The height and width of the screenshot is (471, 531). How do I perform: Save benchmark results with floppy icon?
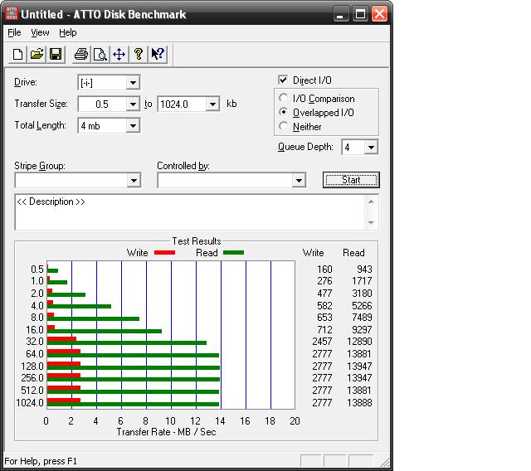coord(56,54)
